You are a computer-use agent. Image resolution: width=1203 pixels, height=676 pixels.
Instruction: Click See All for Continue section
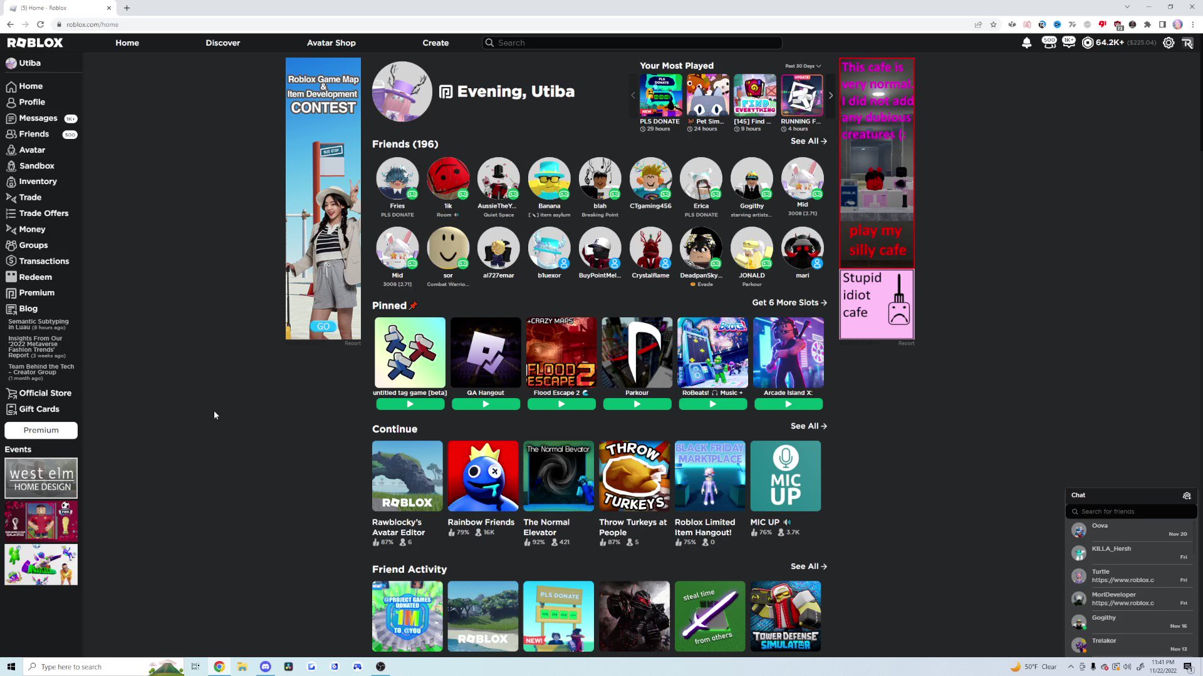(x=808, y=426)
